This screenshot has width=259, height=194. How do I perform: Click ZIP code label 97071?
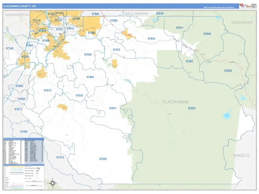tap(18, 109)
